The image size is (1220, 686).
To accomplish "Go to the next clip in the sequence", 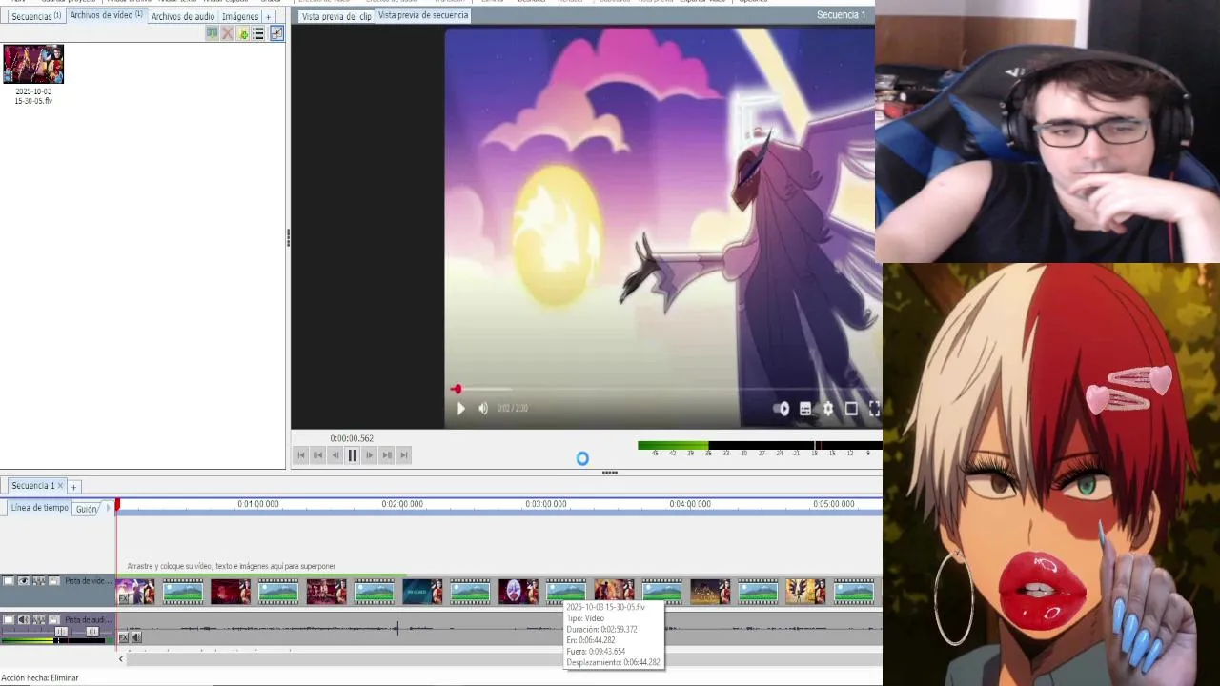I will pyautogui.click(x=387, y=455).
